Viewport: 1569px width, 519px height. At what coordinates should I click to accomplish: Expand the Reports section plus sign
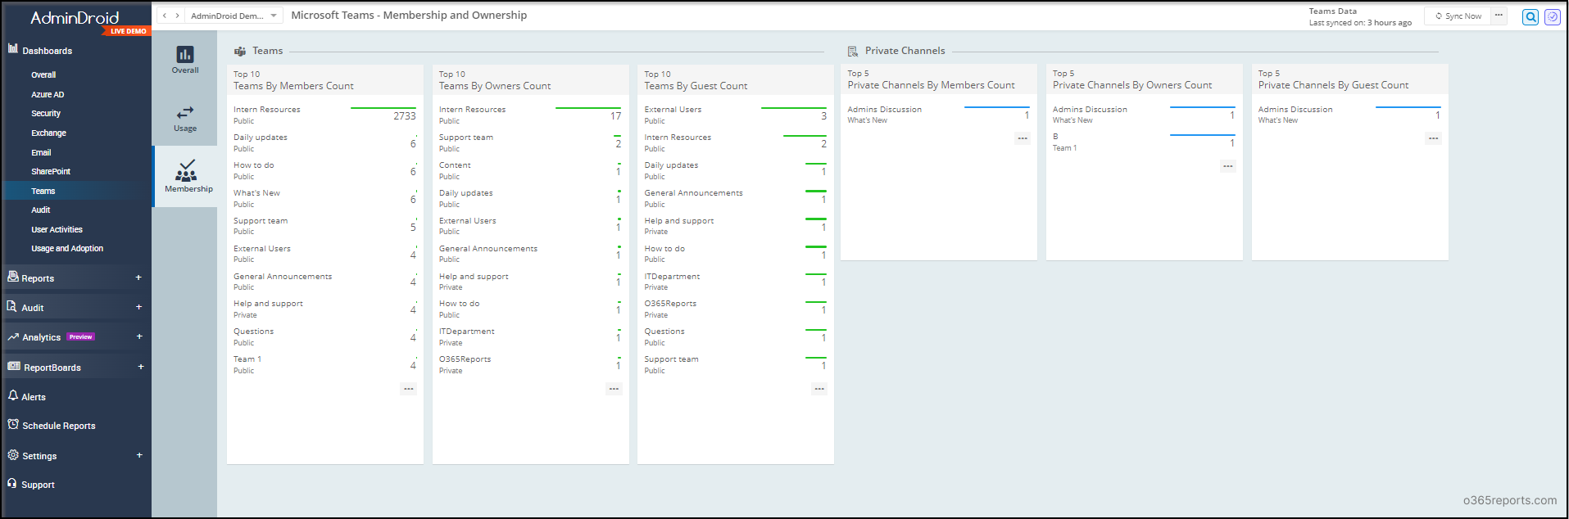coord(138,278)
